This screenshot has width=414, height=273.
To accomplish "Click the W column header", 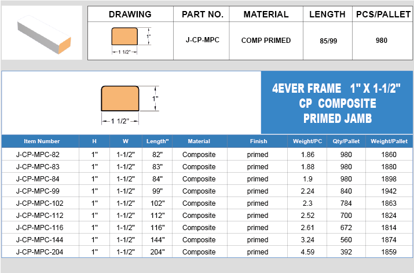I will pos(126,141).
